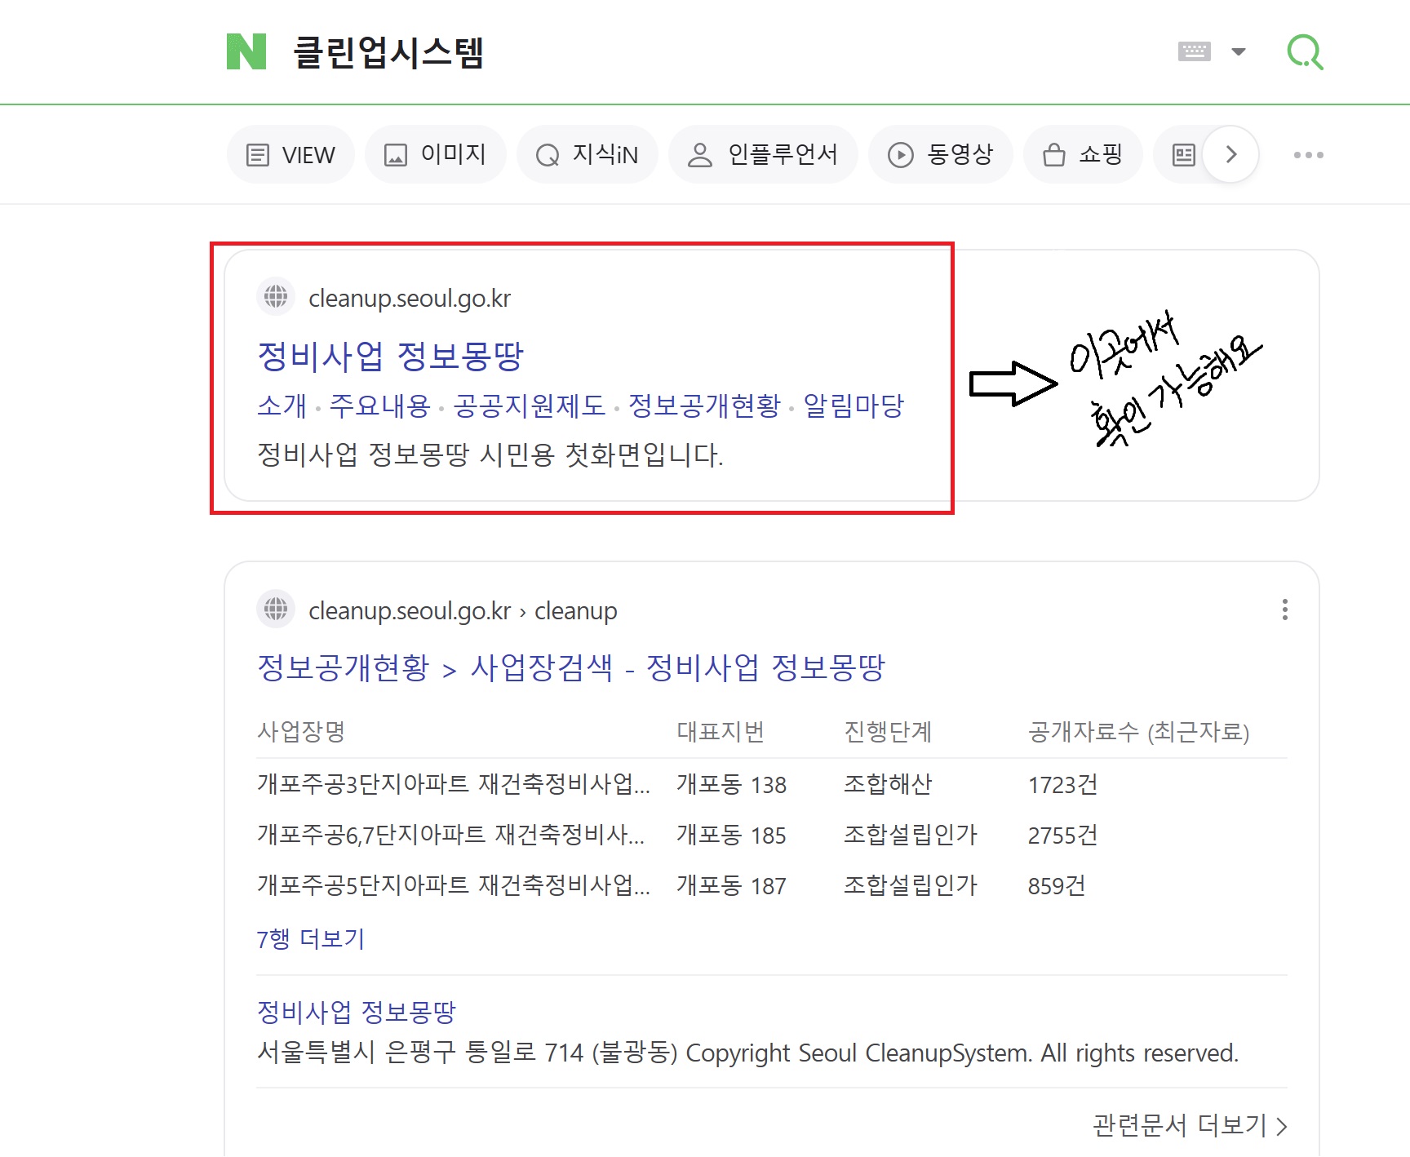Screen dimensions: 1410x1157
Task: Open the three-dot more options menu at top
Action: [1309, 154]
